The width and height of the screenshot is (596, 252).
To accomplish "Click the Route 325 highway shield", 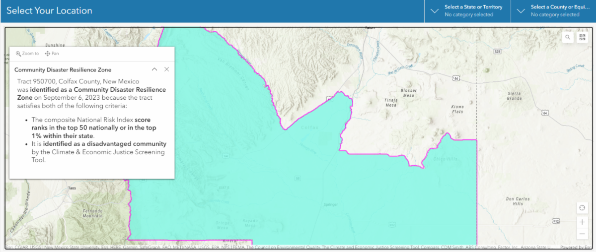I will point(498,52).
